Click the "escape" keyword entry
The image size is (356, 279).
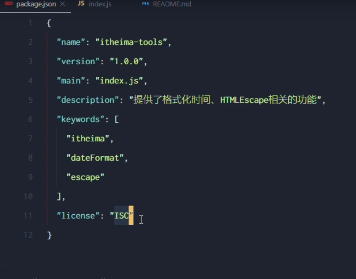point(85,177)
